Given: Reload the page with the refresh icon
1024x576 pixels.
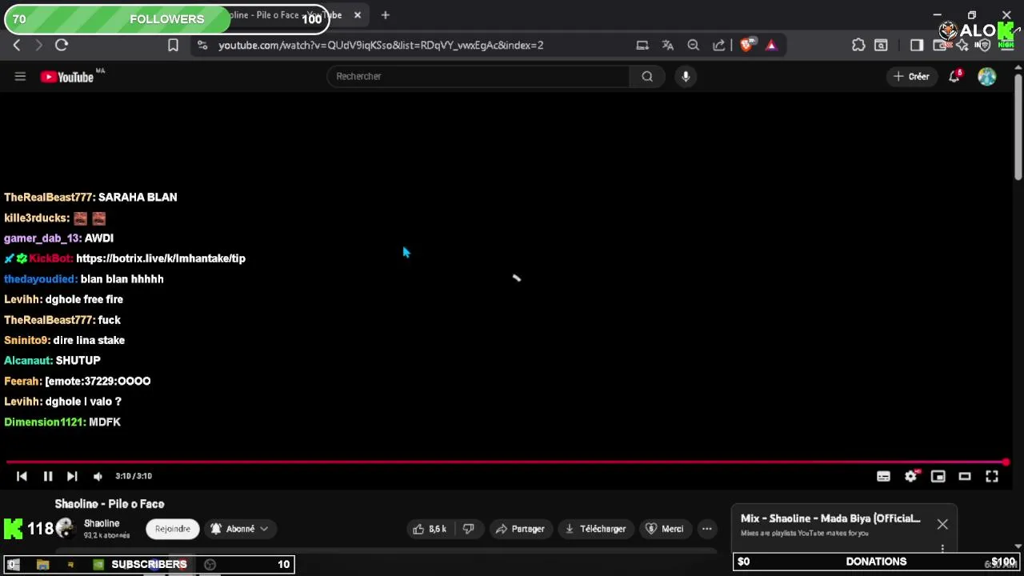Looking at the screenshot, I should click(x=62, y=46).
